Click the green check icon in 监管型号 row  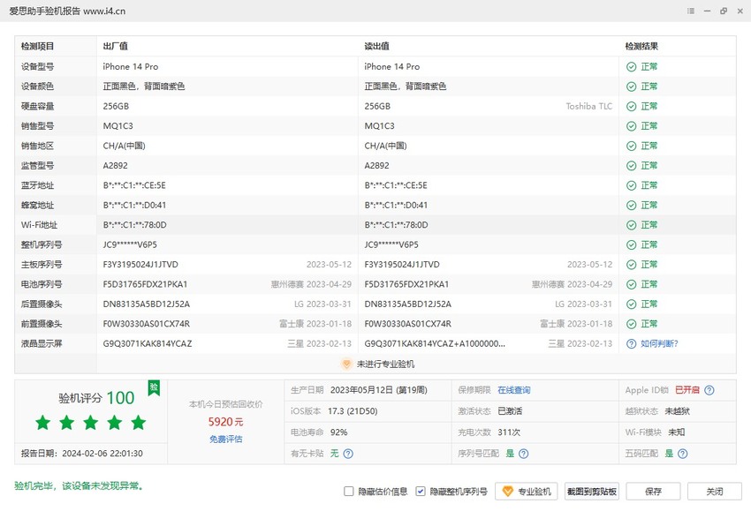coord(631,166)
